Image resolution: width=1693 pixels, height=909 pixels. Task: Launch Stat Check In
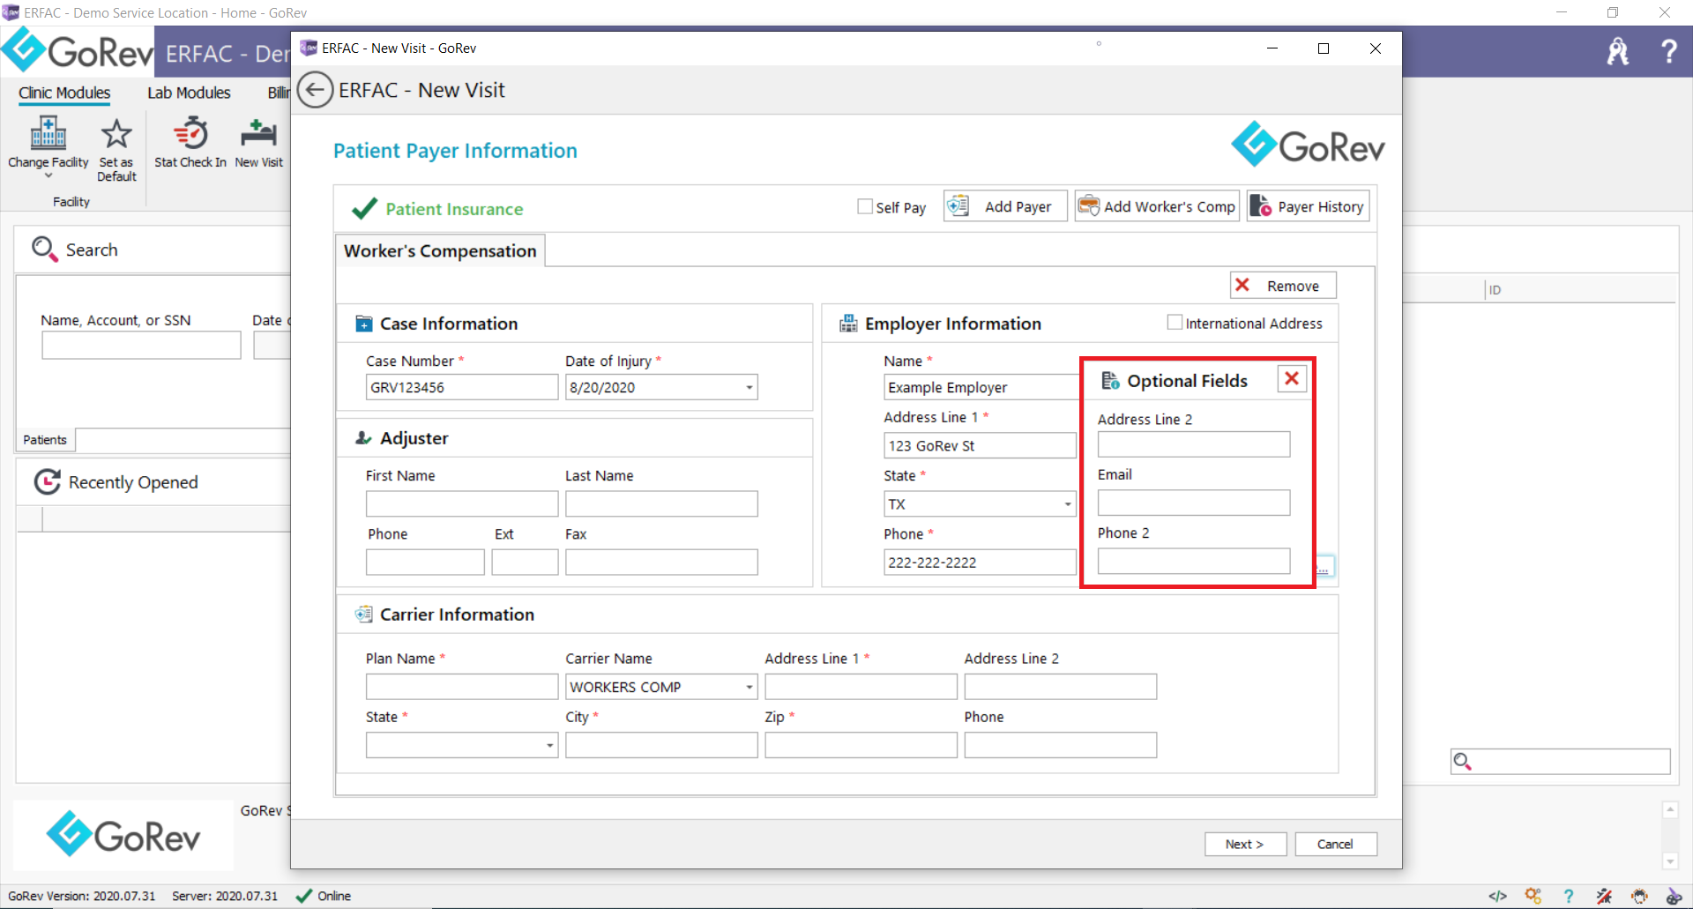coord(190,143)
